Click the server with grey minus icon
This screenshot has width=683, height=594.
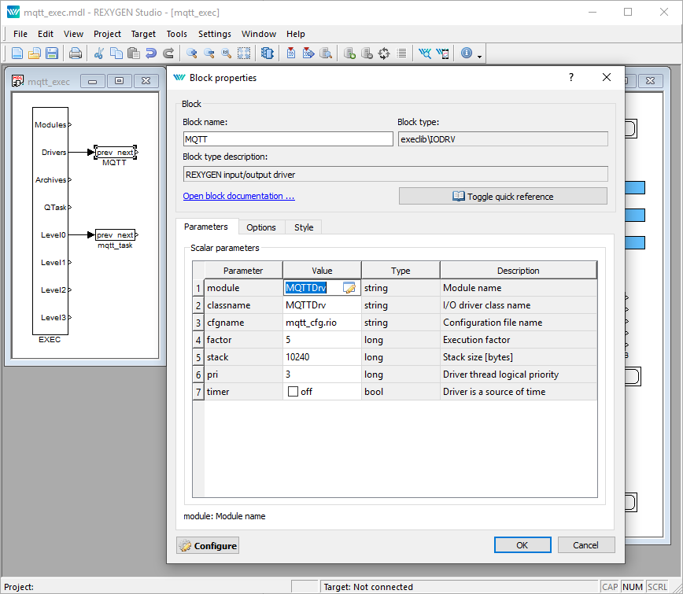(x=367, y=53)
